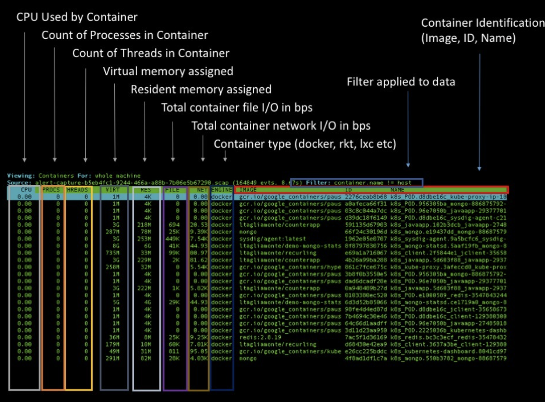Click the ENGINE column header
545x402 pixels.
pos(222,190)
